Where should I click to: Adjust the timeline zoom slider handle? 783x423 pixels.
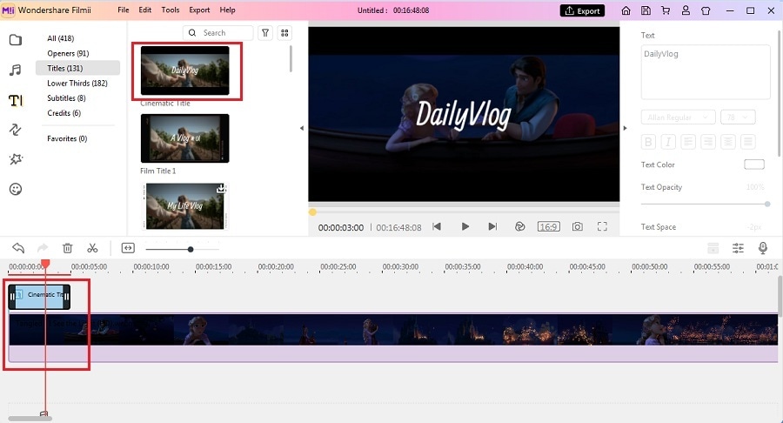coord(191,249)
